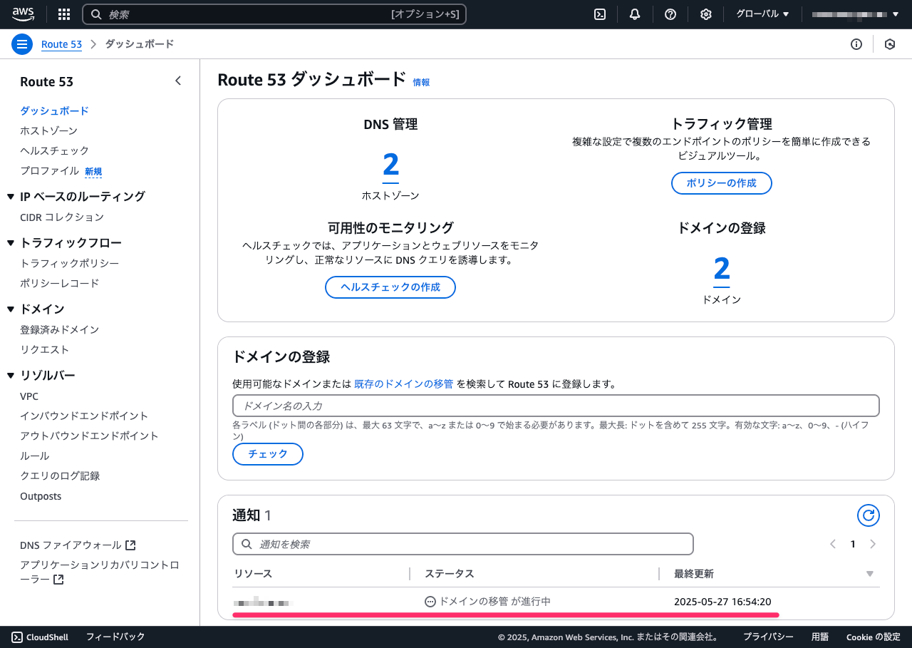Sort by 最終更新 column arrow
Screen dimensions: 912x648
pyautogui.click(x=869, y=574)
